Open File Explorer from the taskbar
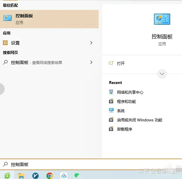The width and height of the screenshot is (182, 179). 21,176
